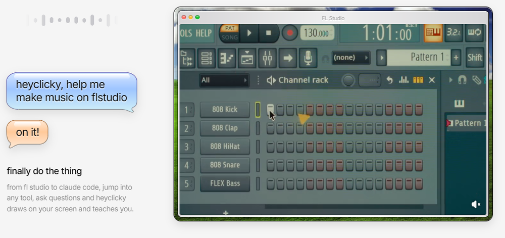Open the (none) selector dropdown
This screenshot has width=505, height=238.
tap(351, 58)
